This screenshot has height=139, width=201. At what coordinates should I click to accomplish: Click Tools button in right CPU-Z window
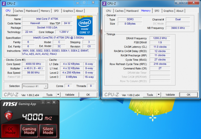coord(150,95)
